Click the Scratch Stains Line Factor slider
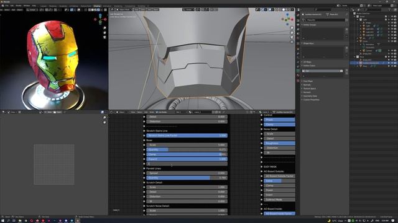The height and width of the screenshot is (223, 398). pos(187,136)
